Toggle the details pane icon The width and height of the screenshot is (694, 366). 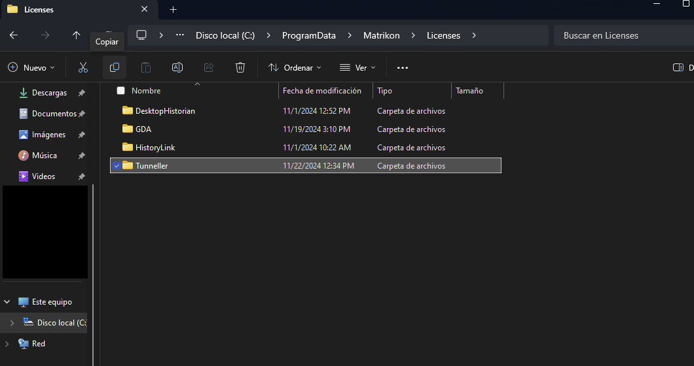[678, 67]
